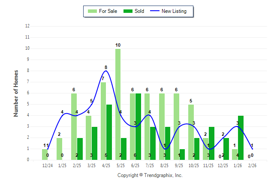Click the data label 10 above 5/25
The height and width of the screenshot is (186, 277).
click(118, 45)
